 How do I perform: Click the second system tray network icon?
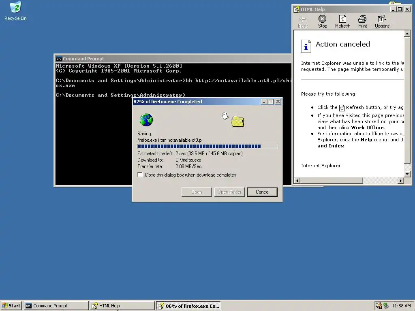click(x=386, y=306)
